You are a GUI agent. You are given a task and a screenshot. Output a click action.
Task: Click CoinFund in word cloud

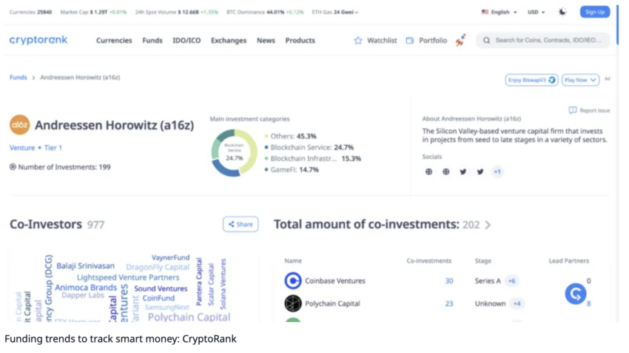point(158,298)
